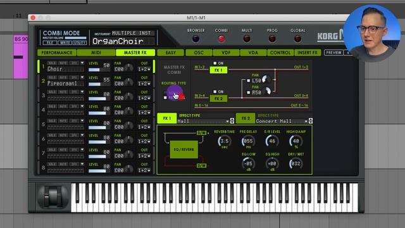Open the FX 2 effect type Concert Hall dropdown
405x228 pixels.
click(x=282, y=121)
